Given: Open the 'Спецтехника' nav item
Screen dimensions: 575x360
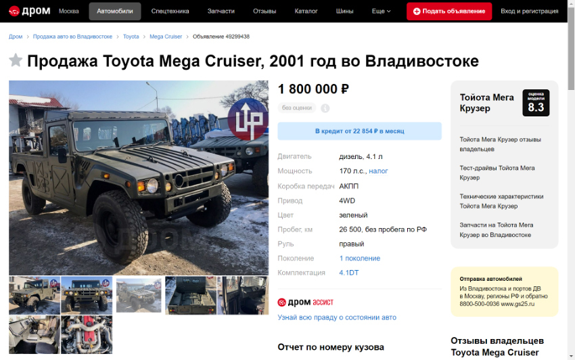Looking at the screenshot, I should (170, 12).
